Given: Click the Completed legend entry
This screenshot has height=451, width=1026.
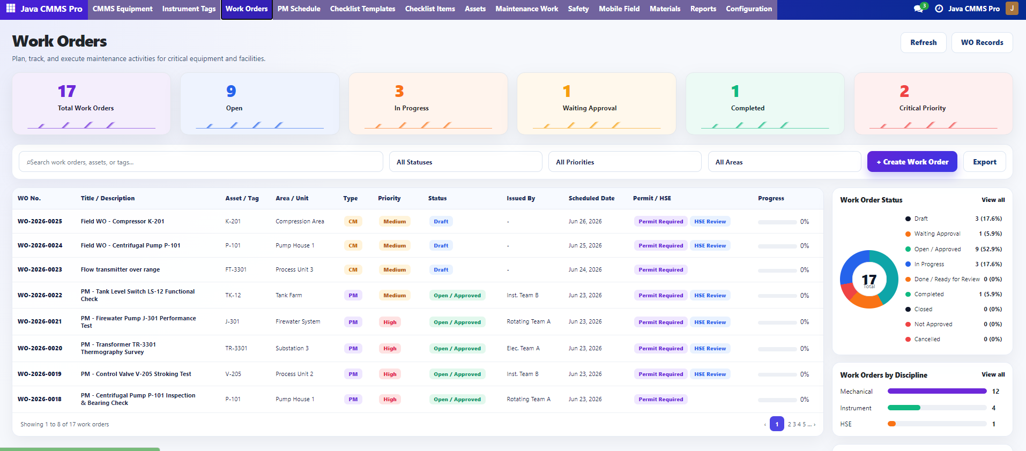Looking at the screenshot, I should coord(953,294).
